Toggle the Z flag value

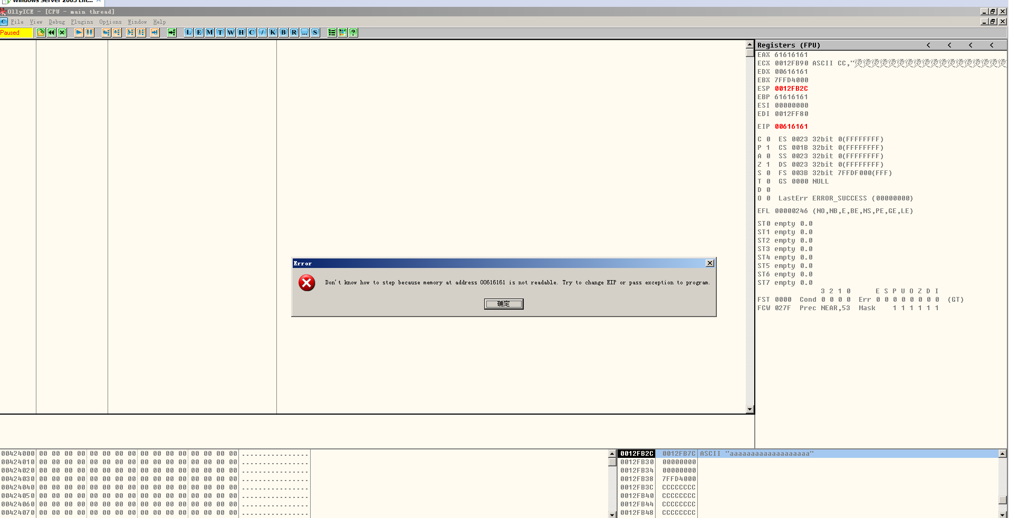point(768,165)
